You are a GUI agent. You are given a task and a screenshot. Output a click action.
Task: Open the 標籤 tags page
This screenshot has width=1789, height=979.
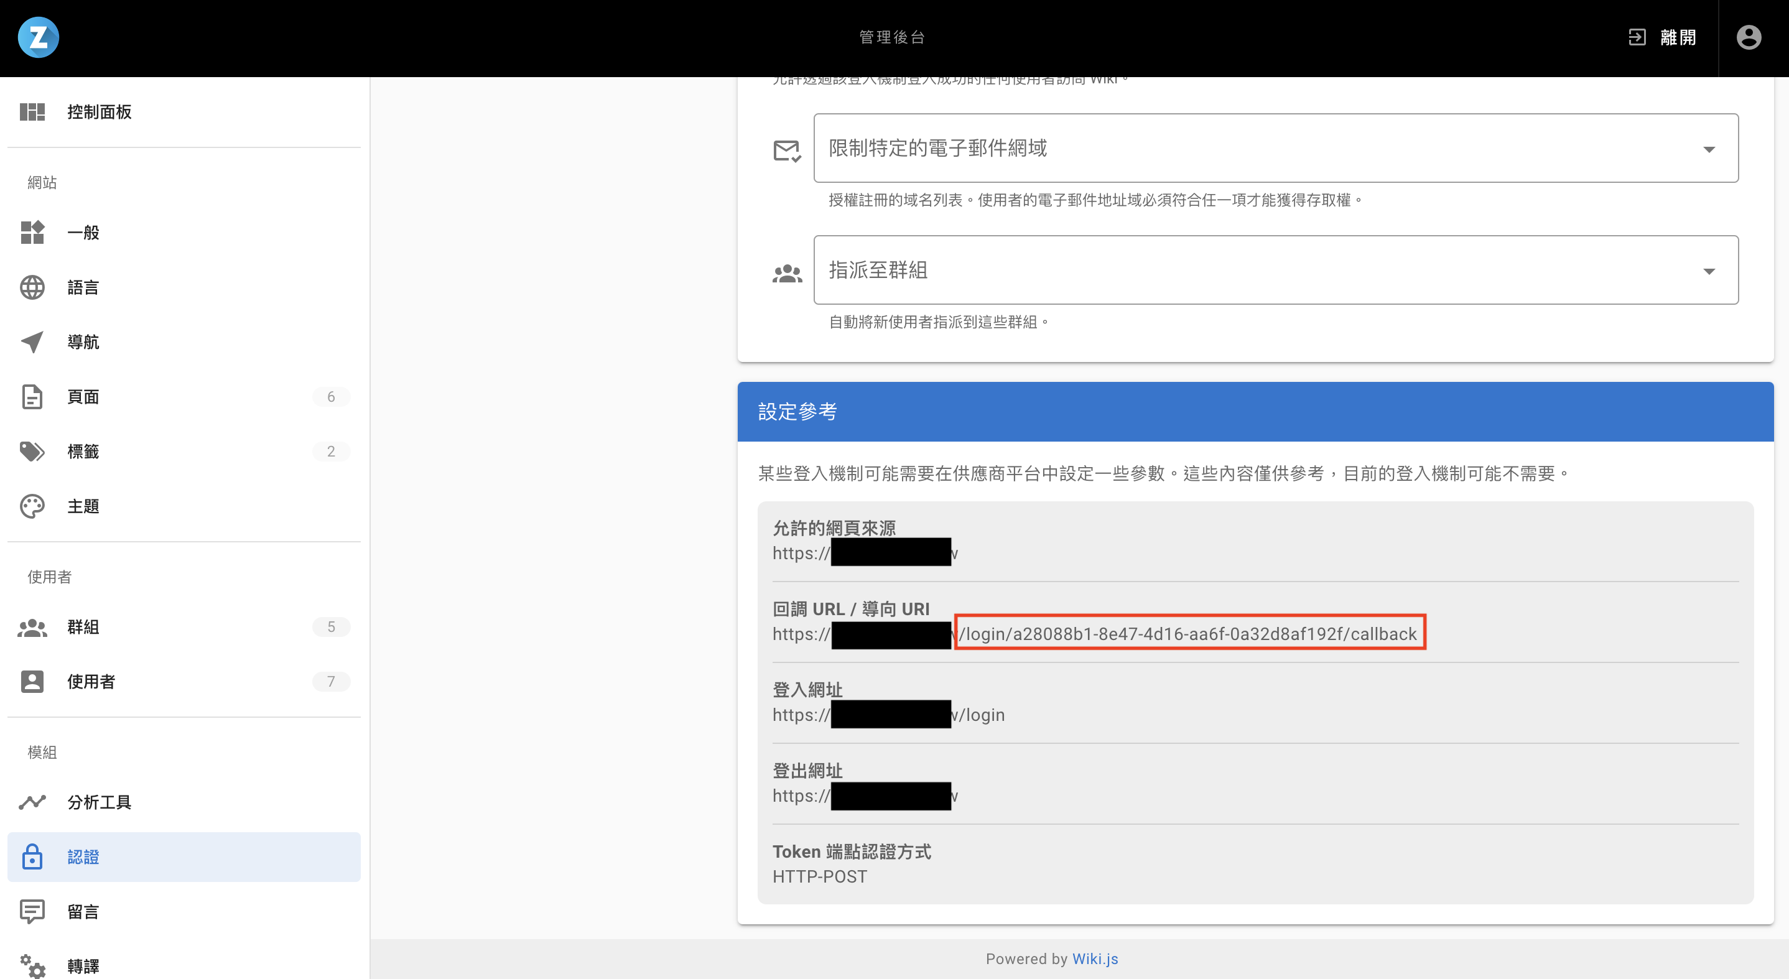184,452
